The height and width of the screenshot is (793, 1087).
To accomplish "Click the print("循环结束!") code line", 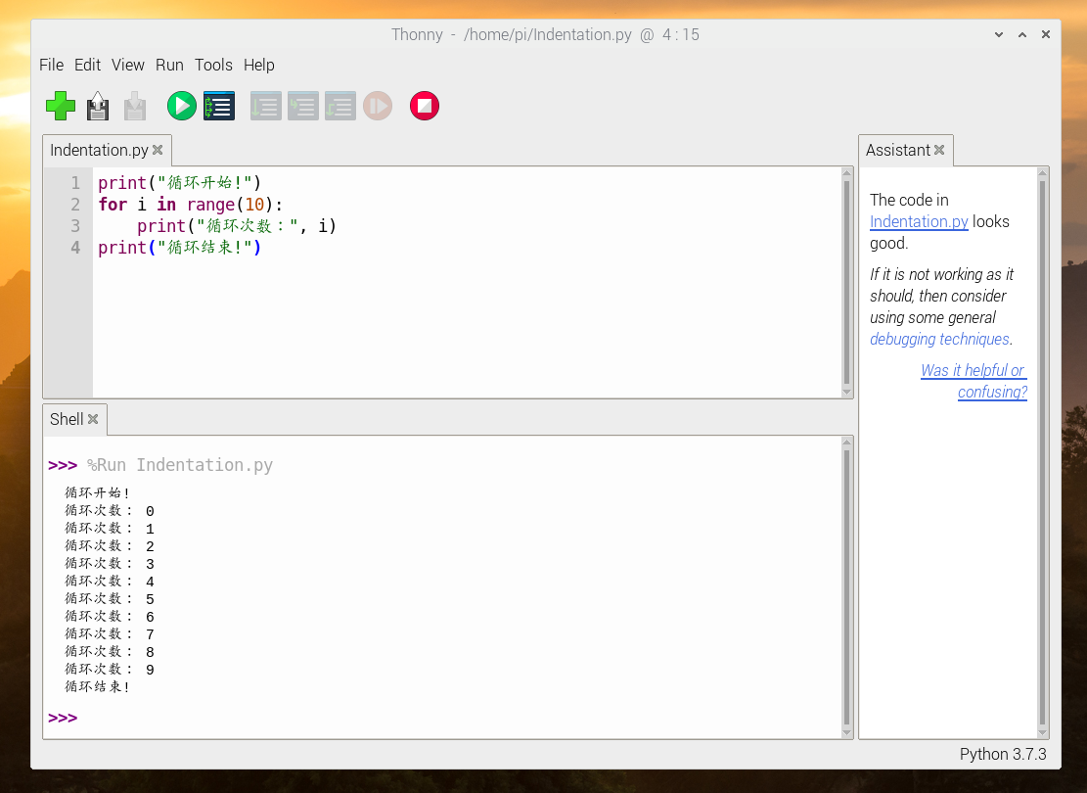I will tap(180, 248).
